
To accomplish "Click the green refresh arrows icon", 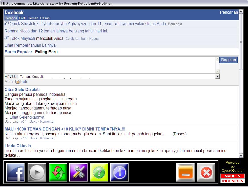I will point(58,172).
